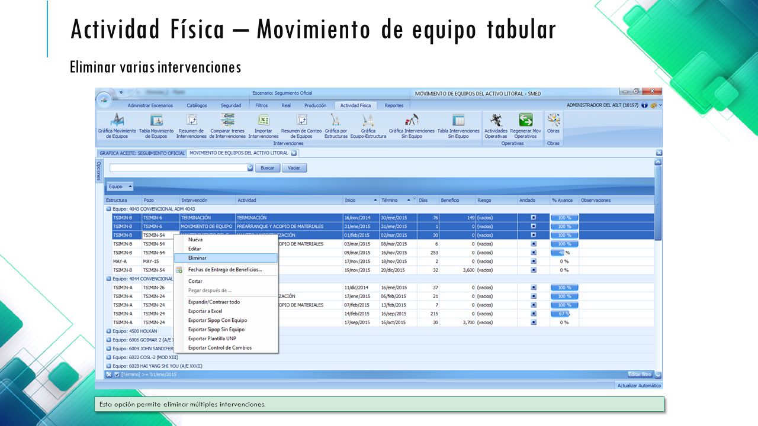Expand the Equipo 6022 COSL-2 group
This screenshot has height=426, width=758.
(109, 357)
